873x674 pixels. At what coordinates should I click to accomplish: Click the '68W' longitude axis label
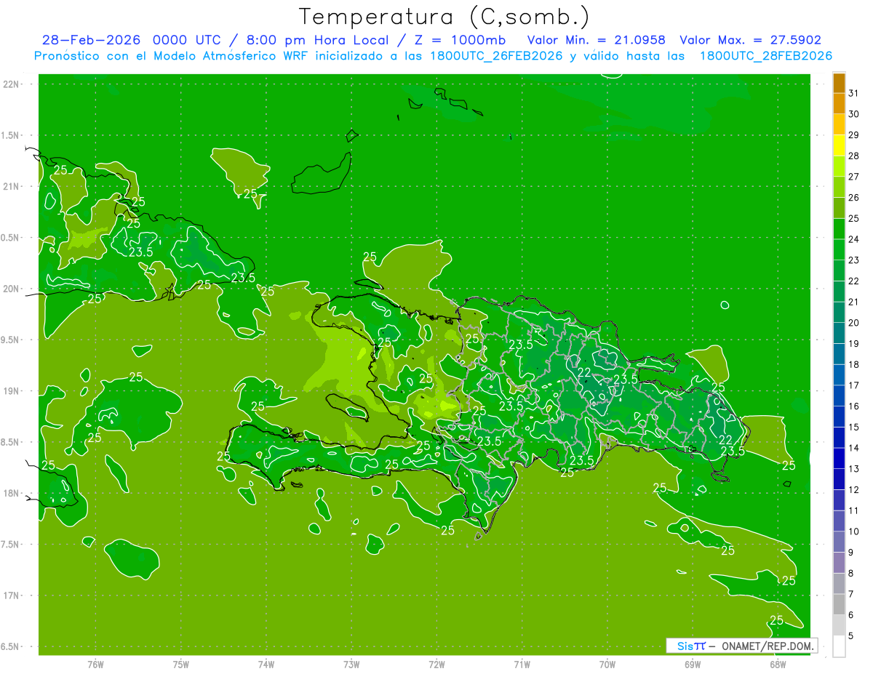pyautogui.click(x=778, y=665)
